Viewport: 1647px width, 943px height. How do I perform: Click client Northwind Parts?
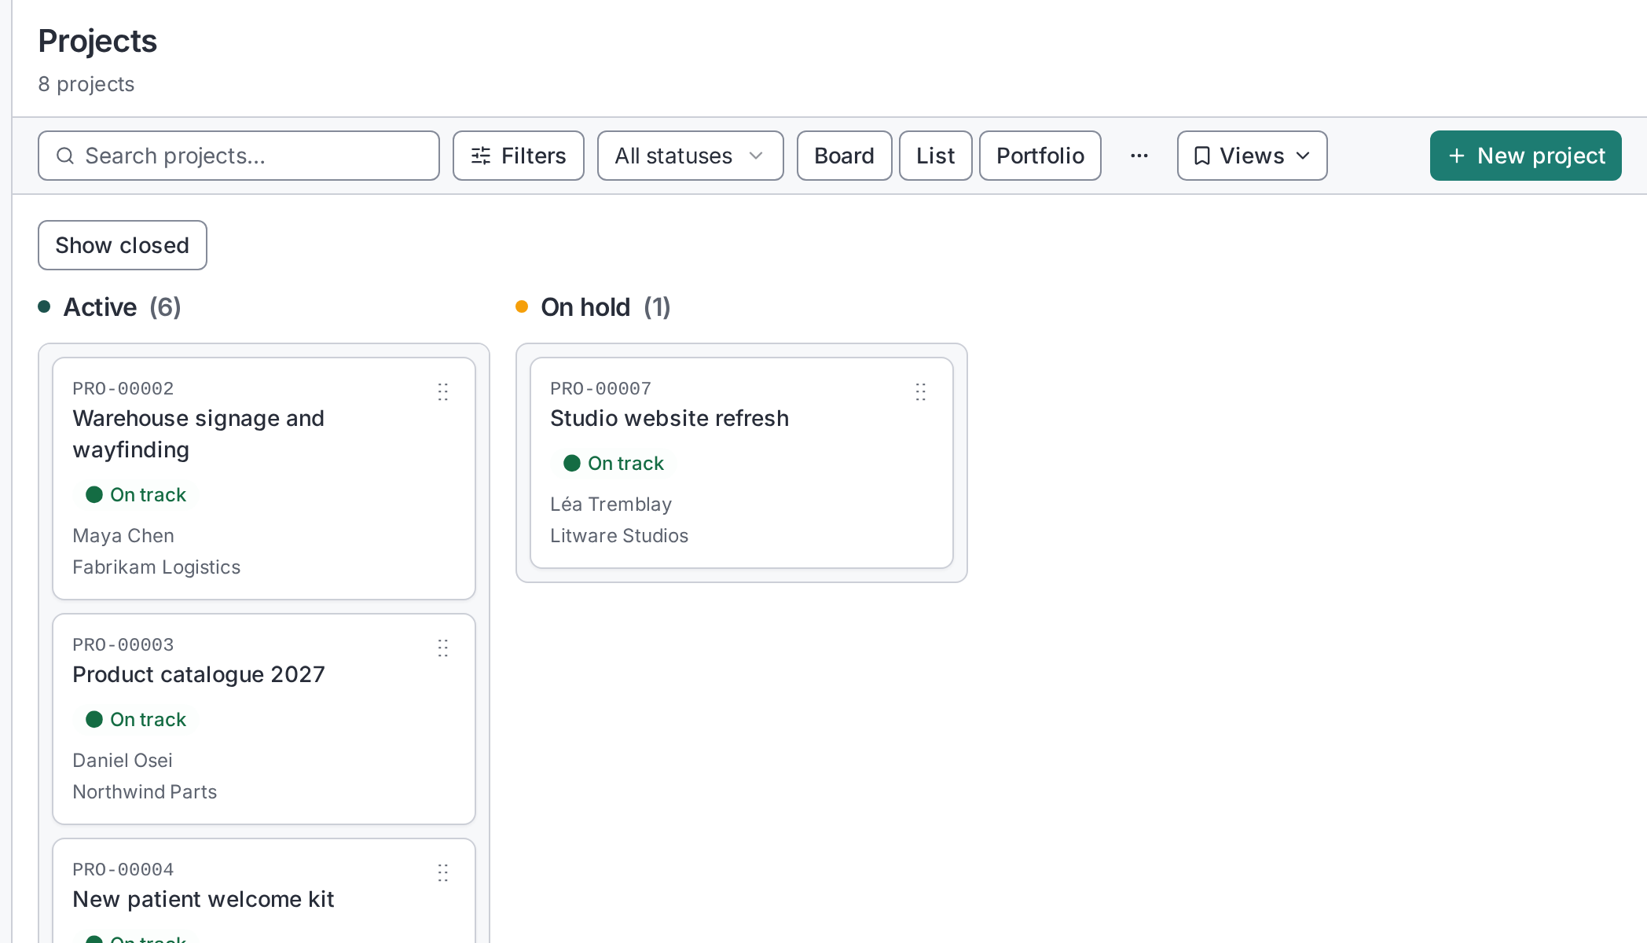coord(145,792)
